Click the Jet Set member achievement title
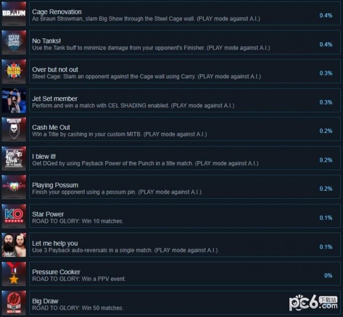The height and width of the screenshot is (317, 343). point(55,99)
